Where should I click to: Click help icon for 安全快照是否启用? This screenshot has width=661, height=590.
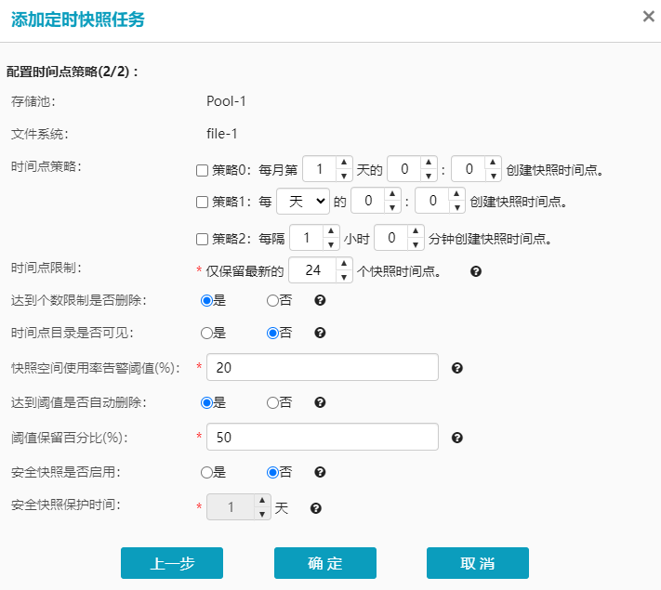[x=320, y=472]
